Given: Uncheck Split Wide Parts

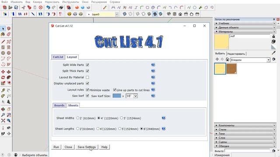Looking at the screenshot, I should point(87,65).
